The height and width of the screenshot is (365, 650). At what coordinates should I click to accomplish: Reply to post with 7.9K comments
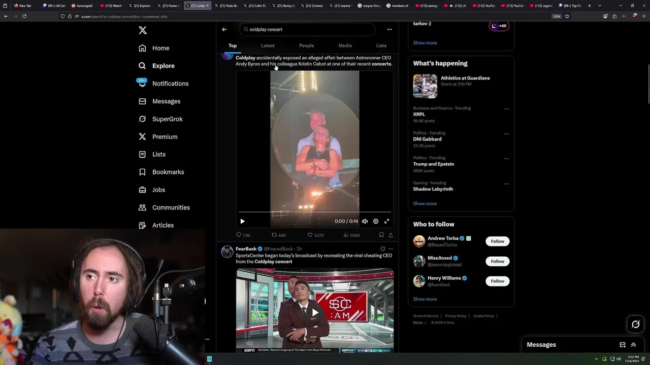tap(243, 235)
